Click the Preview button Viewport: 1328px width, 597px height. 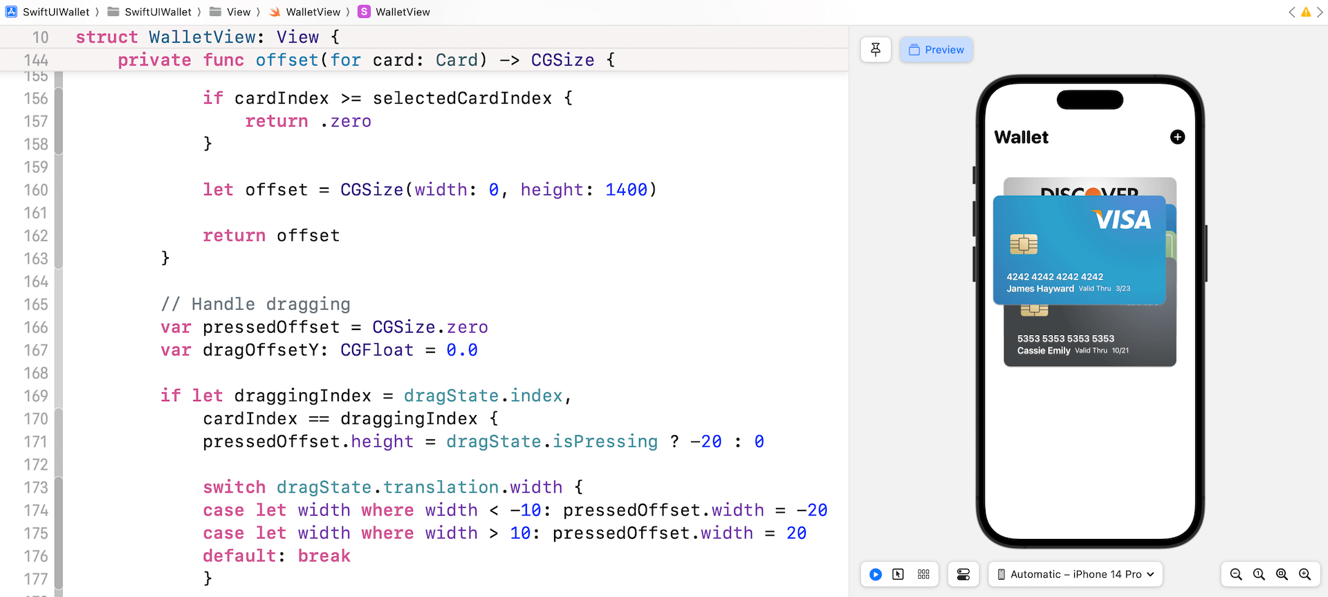936,50
